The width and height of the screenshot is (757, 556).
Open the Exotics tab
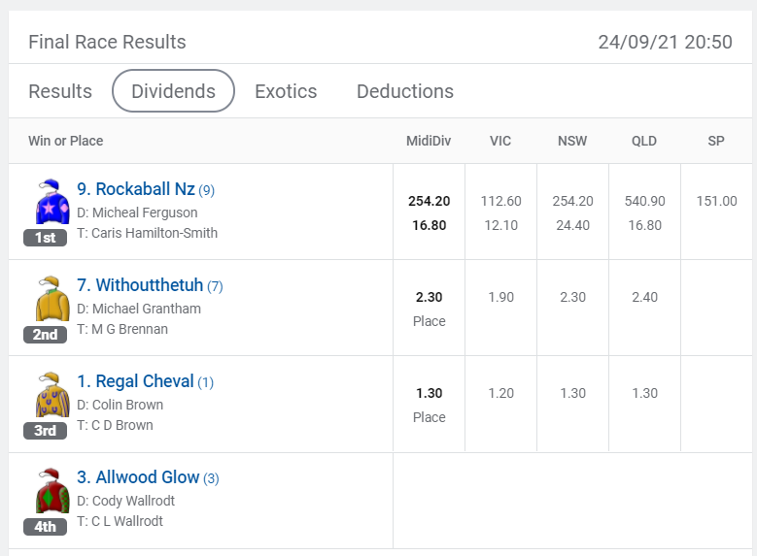286,91
